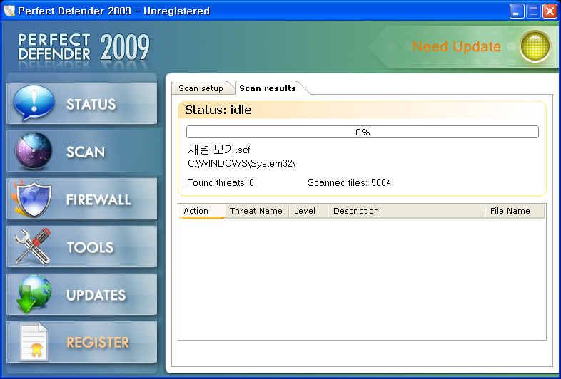
Task: Open the TOOLS section
Action: point(81,246)
